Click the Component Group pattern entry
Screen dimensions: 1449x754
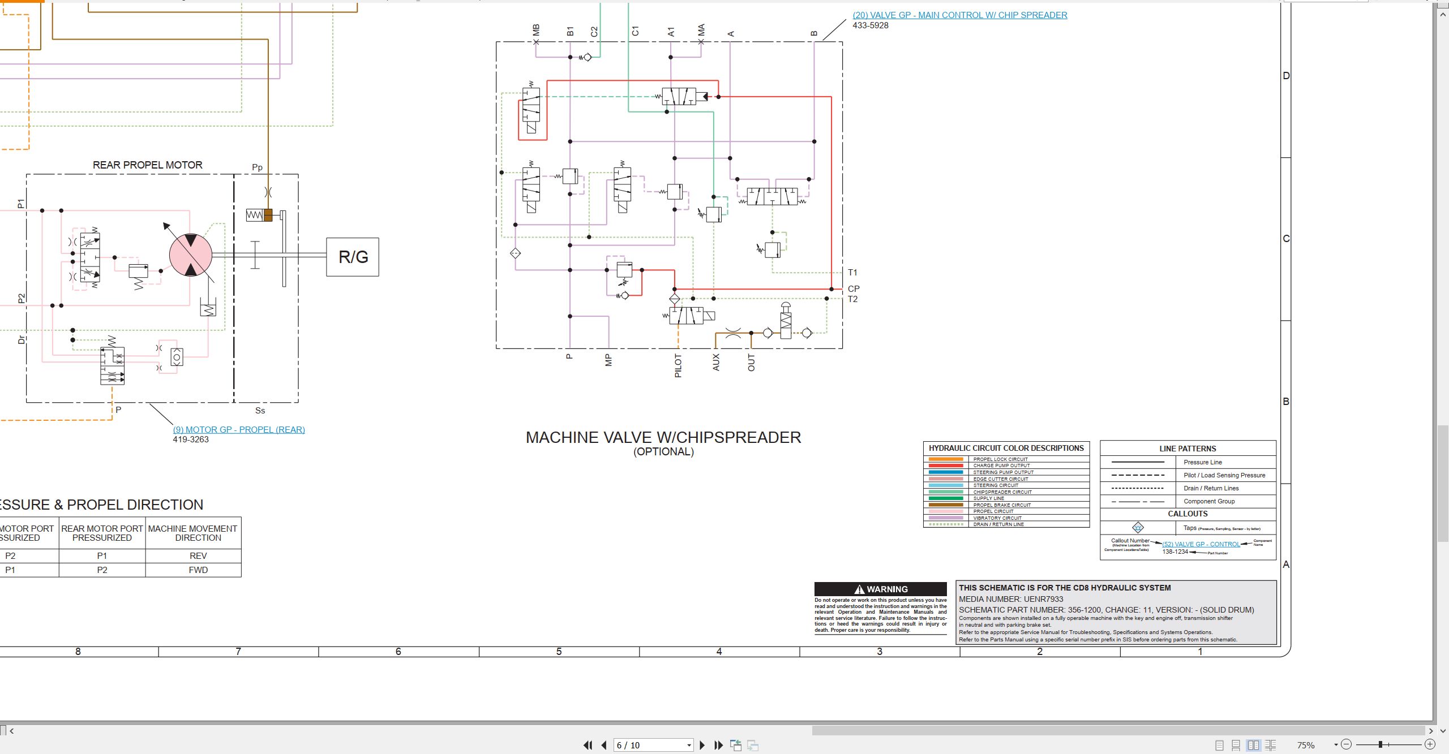(x=1209, y=501)
